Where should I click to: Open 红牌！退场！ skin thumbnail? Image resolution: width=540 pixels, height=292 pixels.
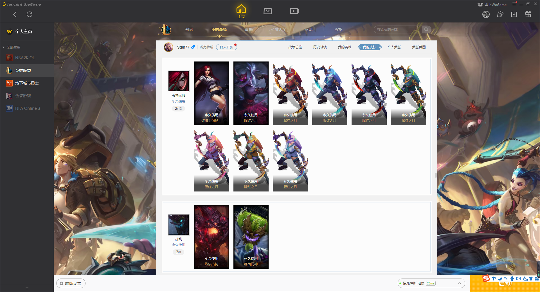211,93
